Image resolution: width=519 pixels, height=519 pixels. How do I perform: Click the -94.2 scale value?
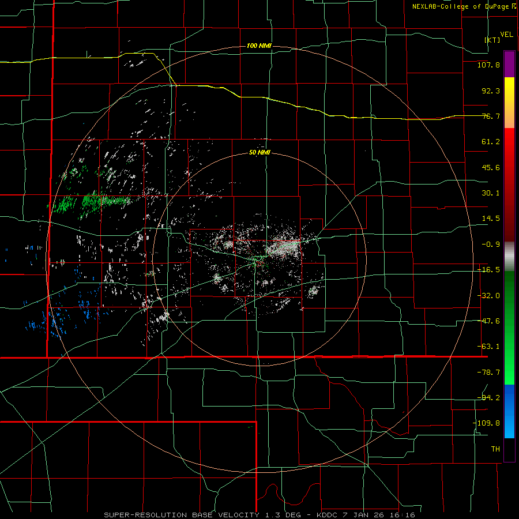point(488,398)
